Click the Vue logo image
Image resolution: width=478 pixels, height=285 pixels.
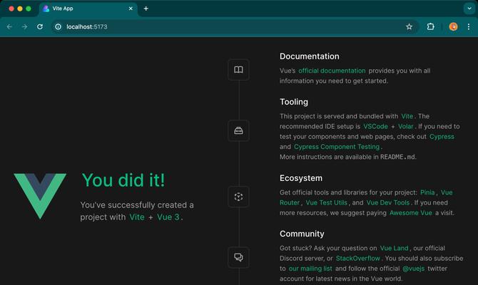(40, 196)
